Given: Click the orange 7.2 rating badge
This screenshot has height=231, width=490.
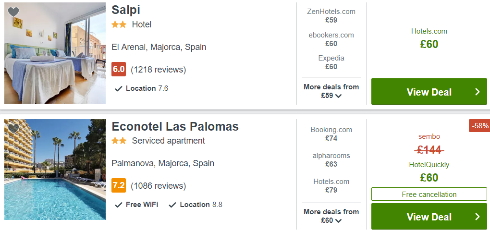Looking at the screenshot, I should [119, 185].
